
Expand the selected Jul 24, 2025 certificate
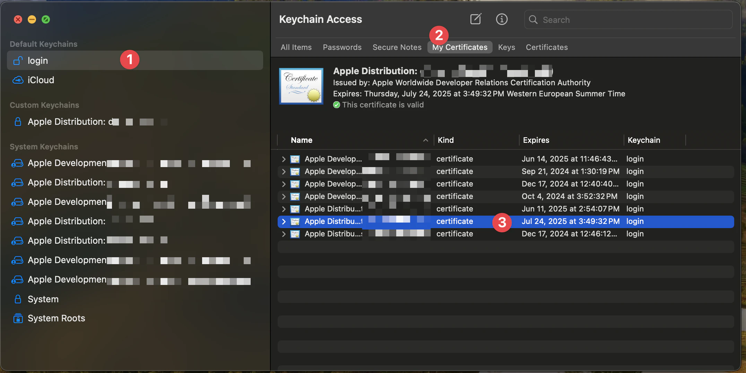(284, 222)
